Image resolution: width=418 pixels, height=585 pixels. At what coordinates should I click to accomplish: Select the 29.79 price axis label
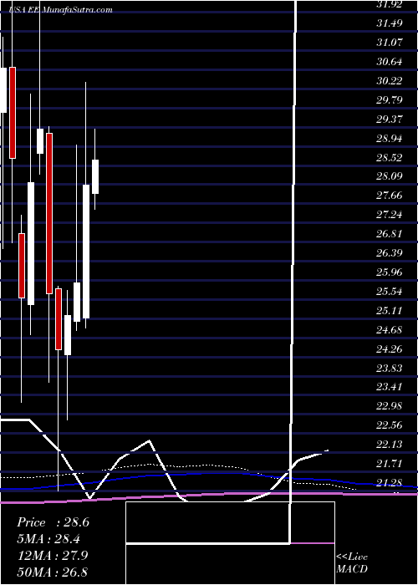pos(390,100)
